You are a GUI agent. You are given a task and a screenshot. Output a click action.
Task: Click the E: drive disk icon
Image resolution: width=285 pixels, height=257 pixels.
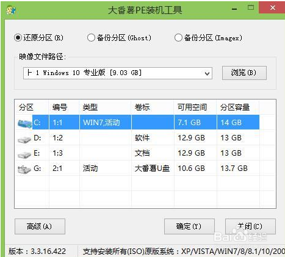(24, 154)
